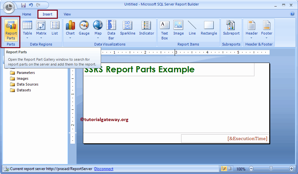Click the Disconnect link
The image size is (298, 174).
[104, 169]
